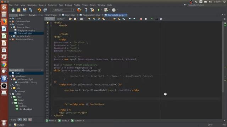
Task: Click the Shift Line Left arrow icon
Action: click(130, 19)
